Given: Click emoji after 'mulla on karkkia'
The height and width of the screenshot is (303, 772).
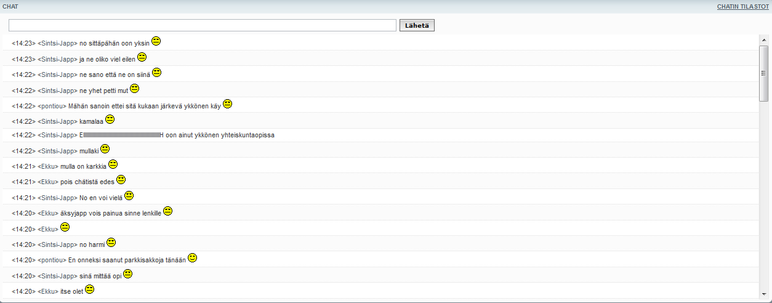Looking at the screenshot, I should pyautogui.click(x=113, y=164).
